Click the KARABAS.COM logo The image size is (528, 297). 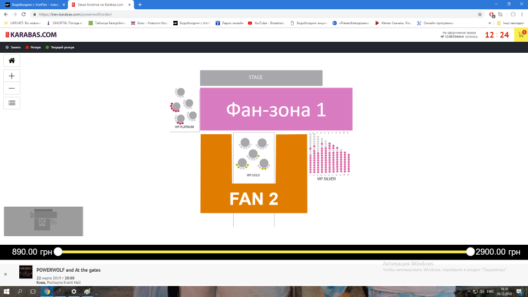[31, 35]
